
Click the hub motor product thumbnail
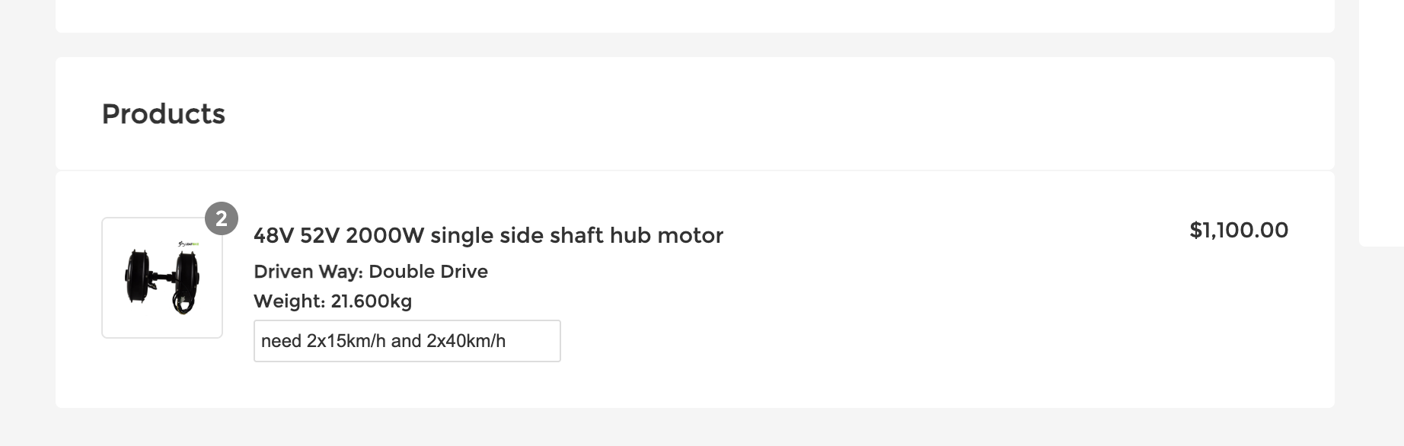pyautogui.click(x=162, y=278)
